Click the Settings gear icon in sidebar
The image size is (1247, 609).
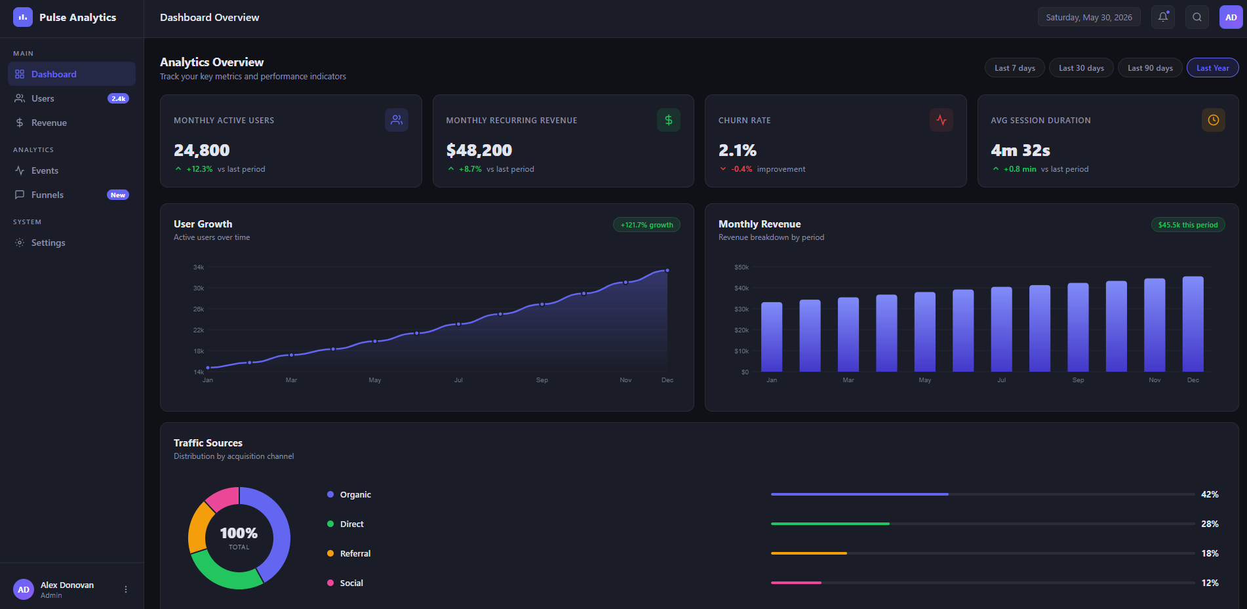20,243
